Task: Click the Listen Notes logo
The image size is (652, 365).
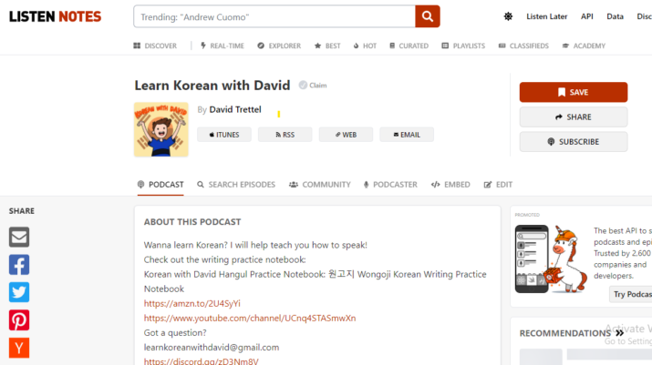Action: pyautogui.click(x=55, y=16)
